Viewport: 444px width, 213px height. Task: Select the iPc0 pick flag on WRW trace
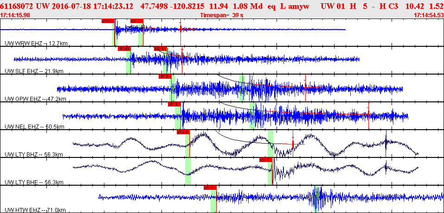108,21
